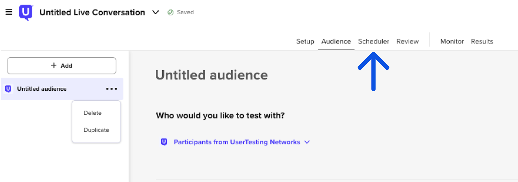The height and width of the screenshot is (182, 518).
Task: Expand the chevron next to test title
Action: (x=155, y=12)
